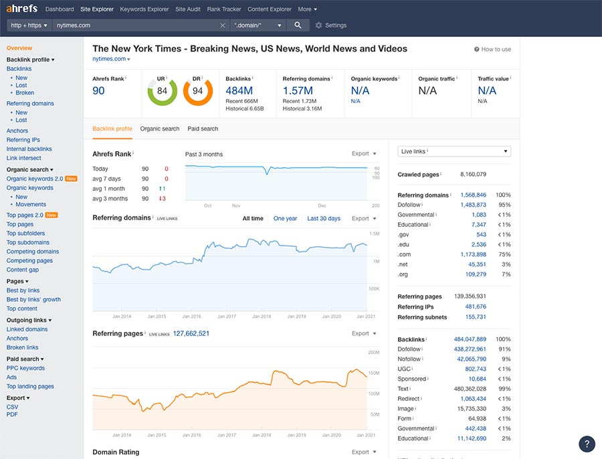Image resolution: width=602 pixels, height=459 pixels.
Task: Click the UR 84 gauge
Action: click(x=163, y=92)
